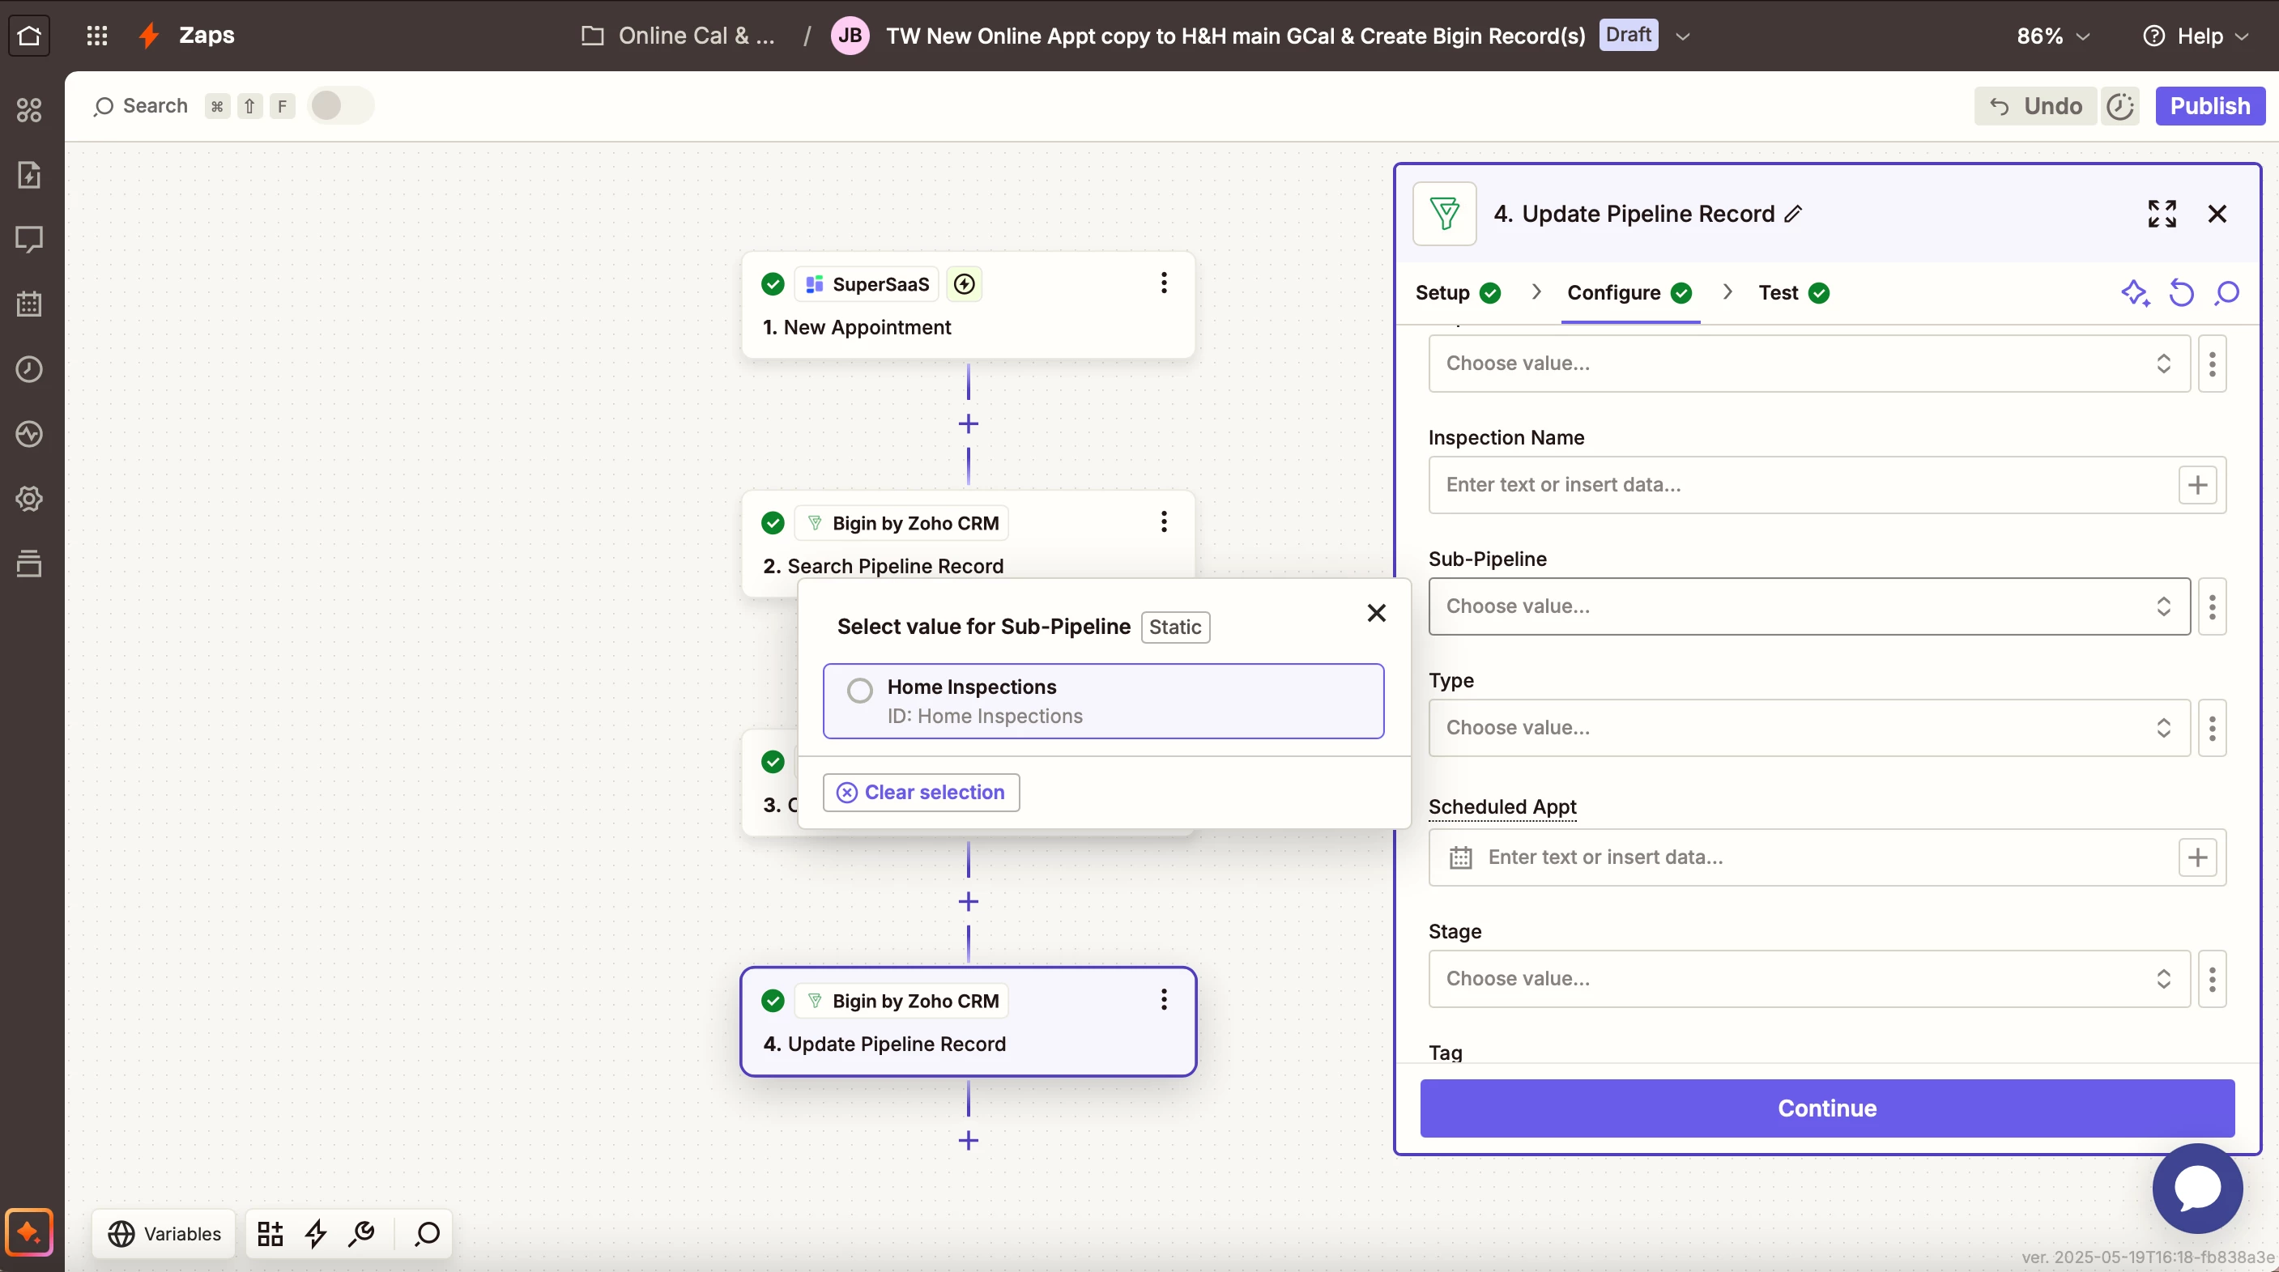Image resolution: width=2279 pixels, height=1272 pixels.
Task: Click the JB user avatar
Action: [x=850, y=36]
